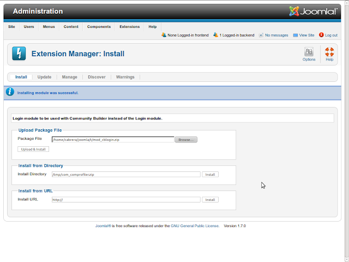Open the Components menu
Screen dimensions: 349x262
pyautogui.click(x=99, y=27)
